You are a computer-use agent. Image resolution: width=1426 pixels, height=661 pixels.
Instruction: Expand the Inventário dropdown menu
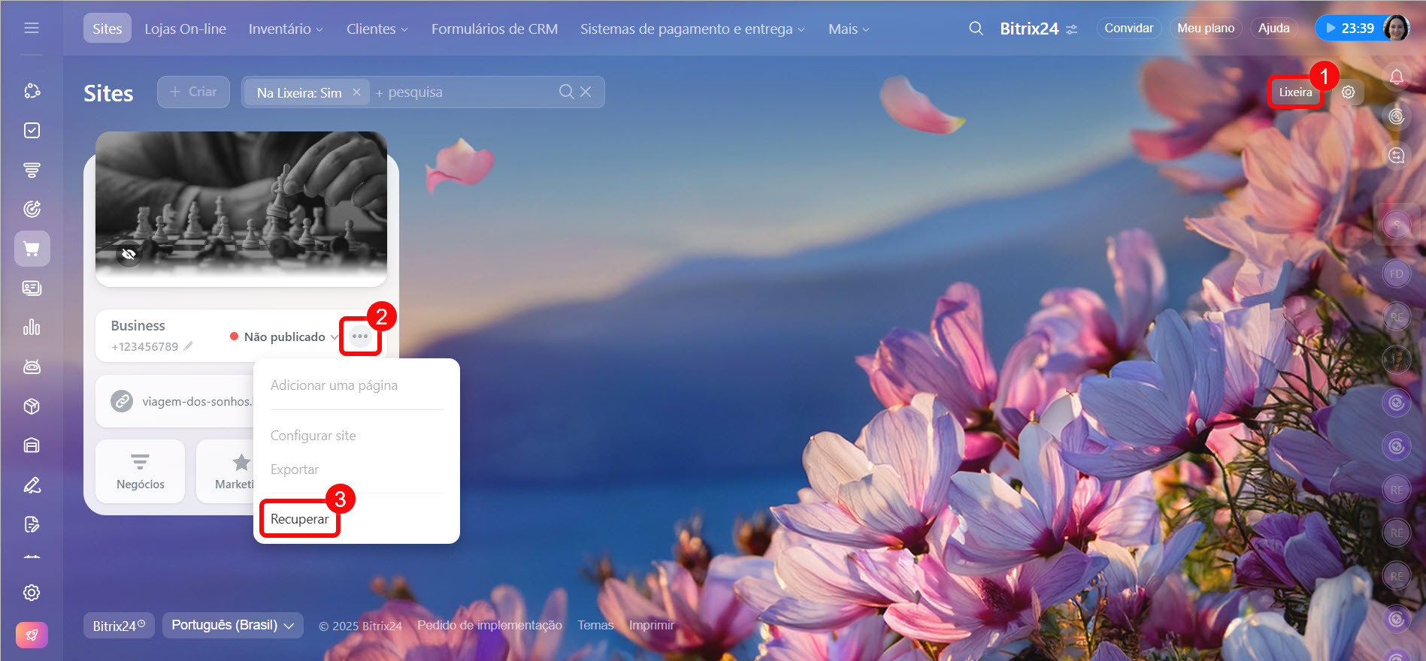tap(286, 29)
